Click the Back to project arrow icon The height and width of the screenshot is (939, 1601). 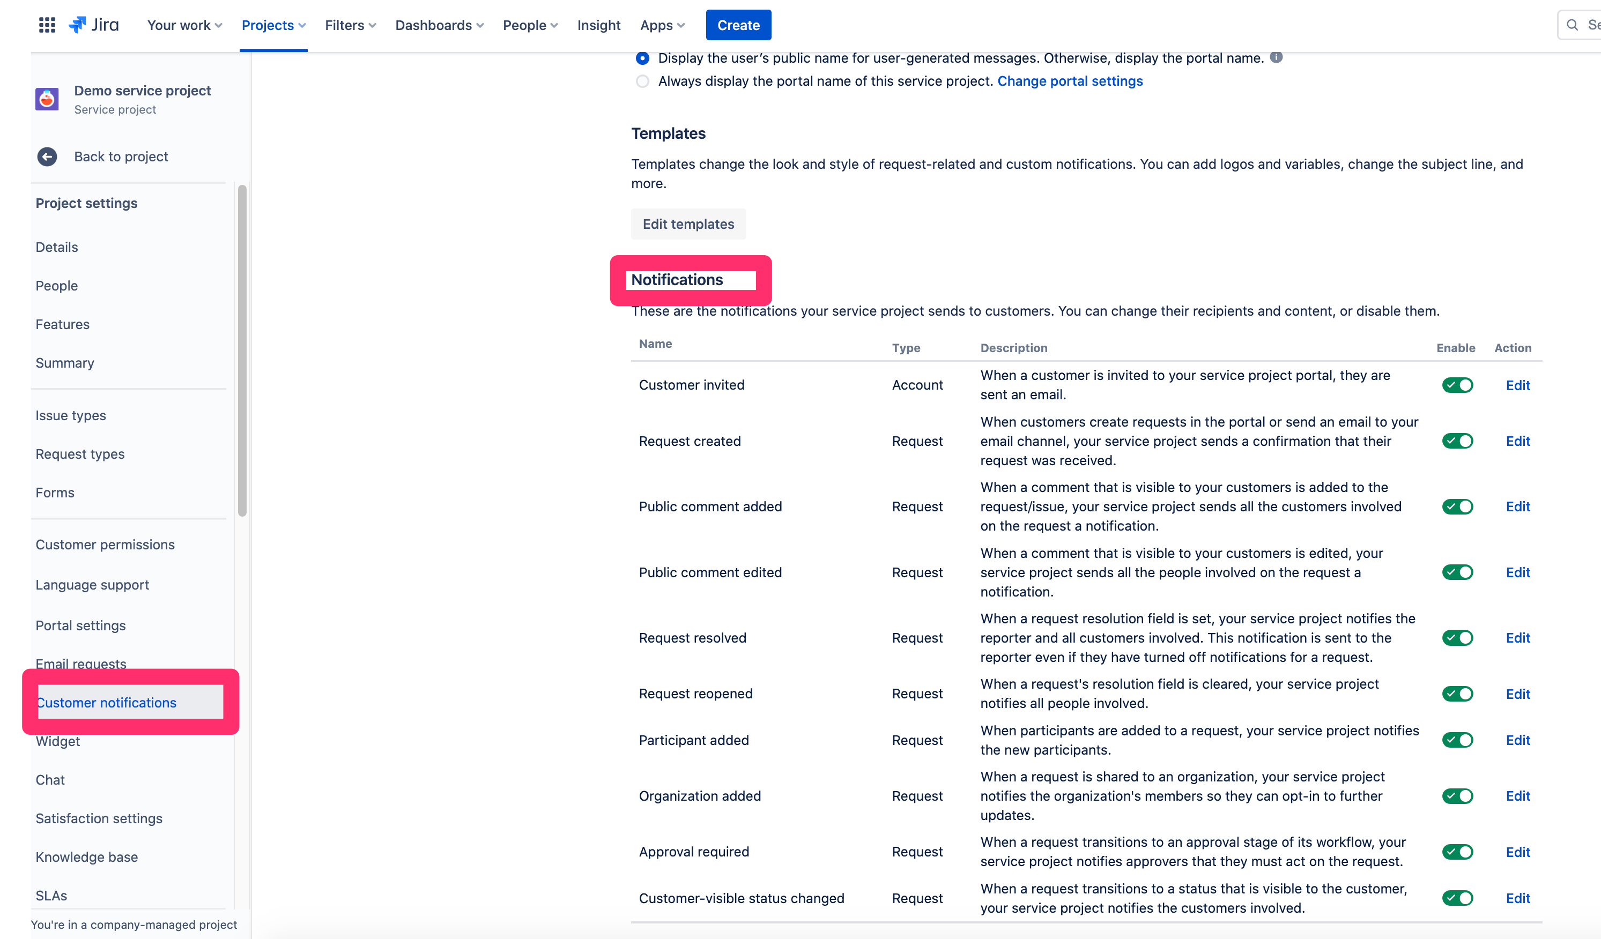(47, 157)
